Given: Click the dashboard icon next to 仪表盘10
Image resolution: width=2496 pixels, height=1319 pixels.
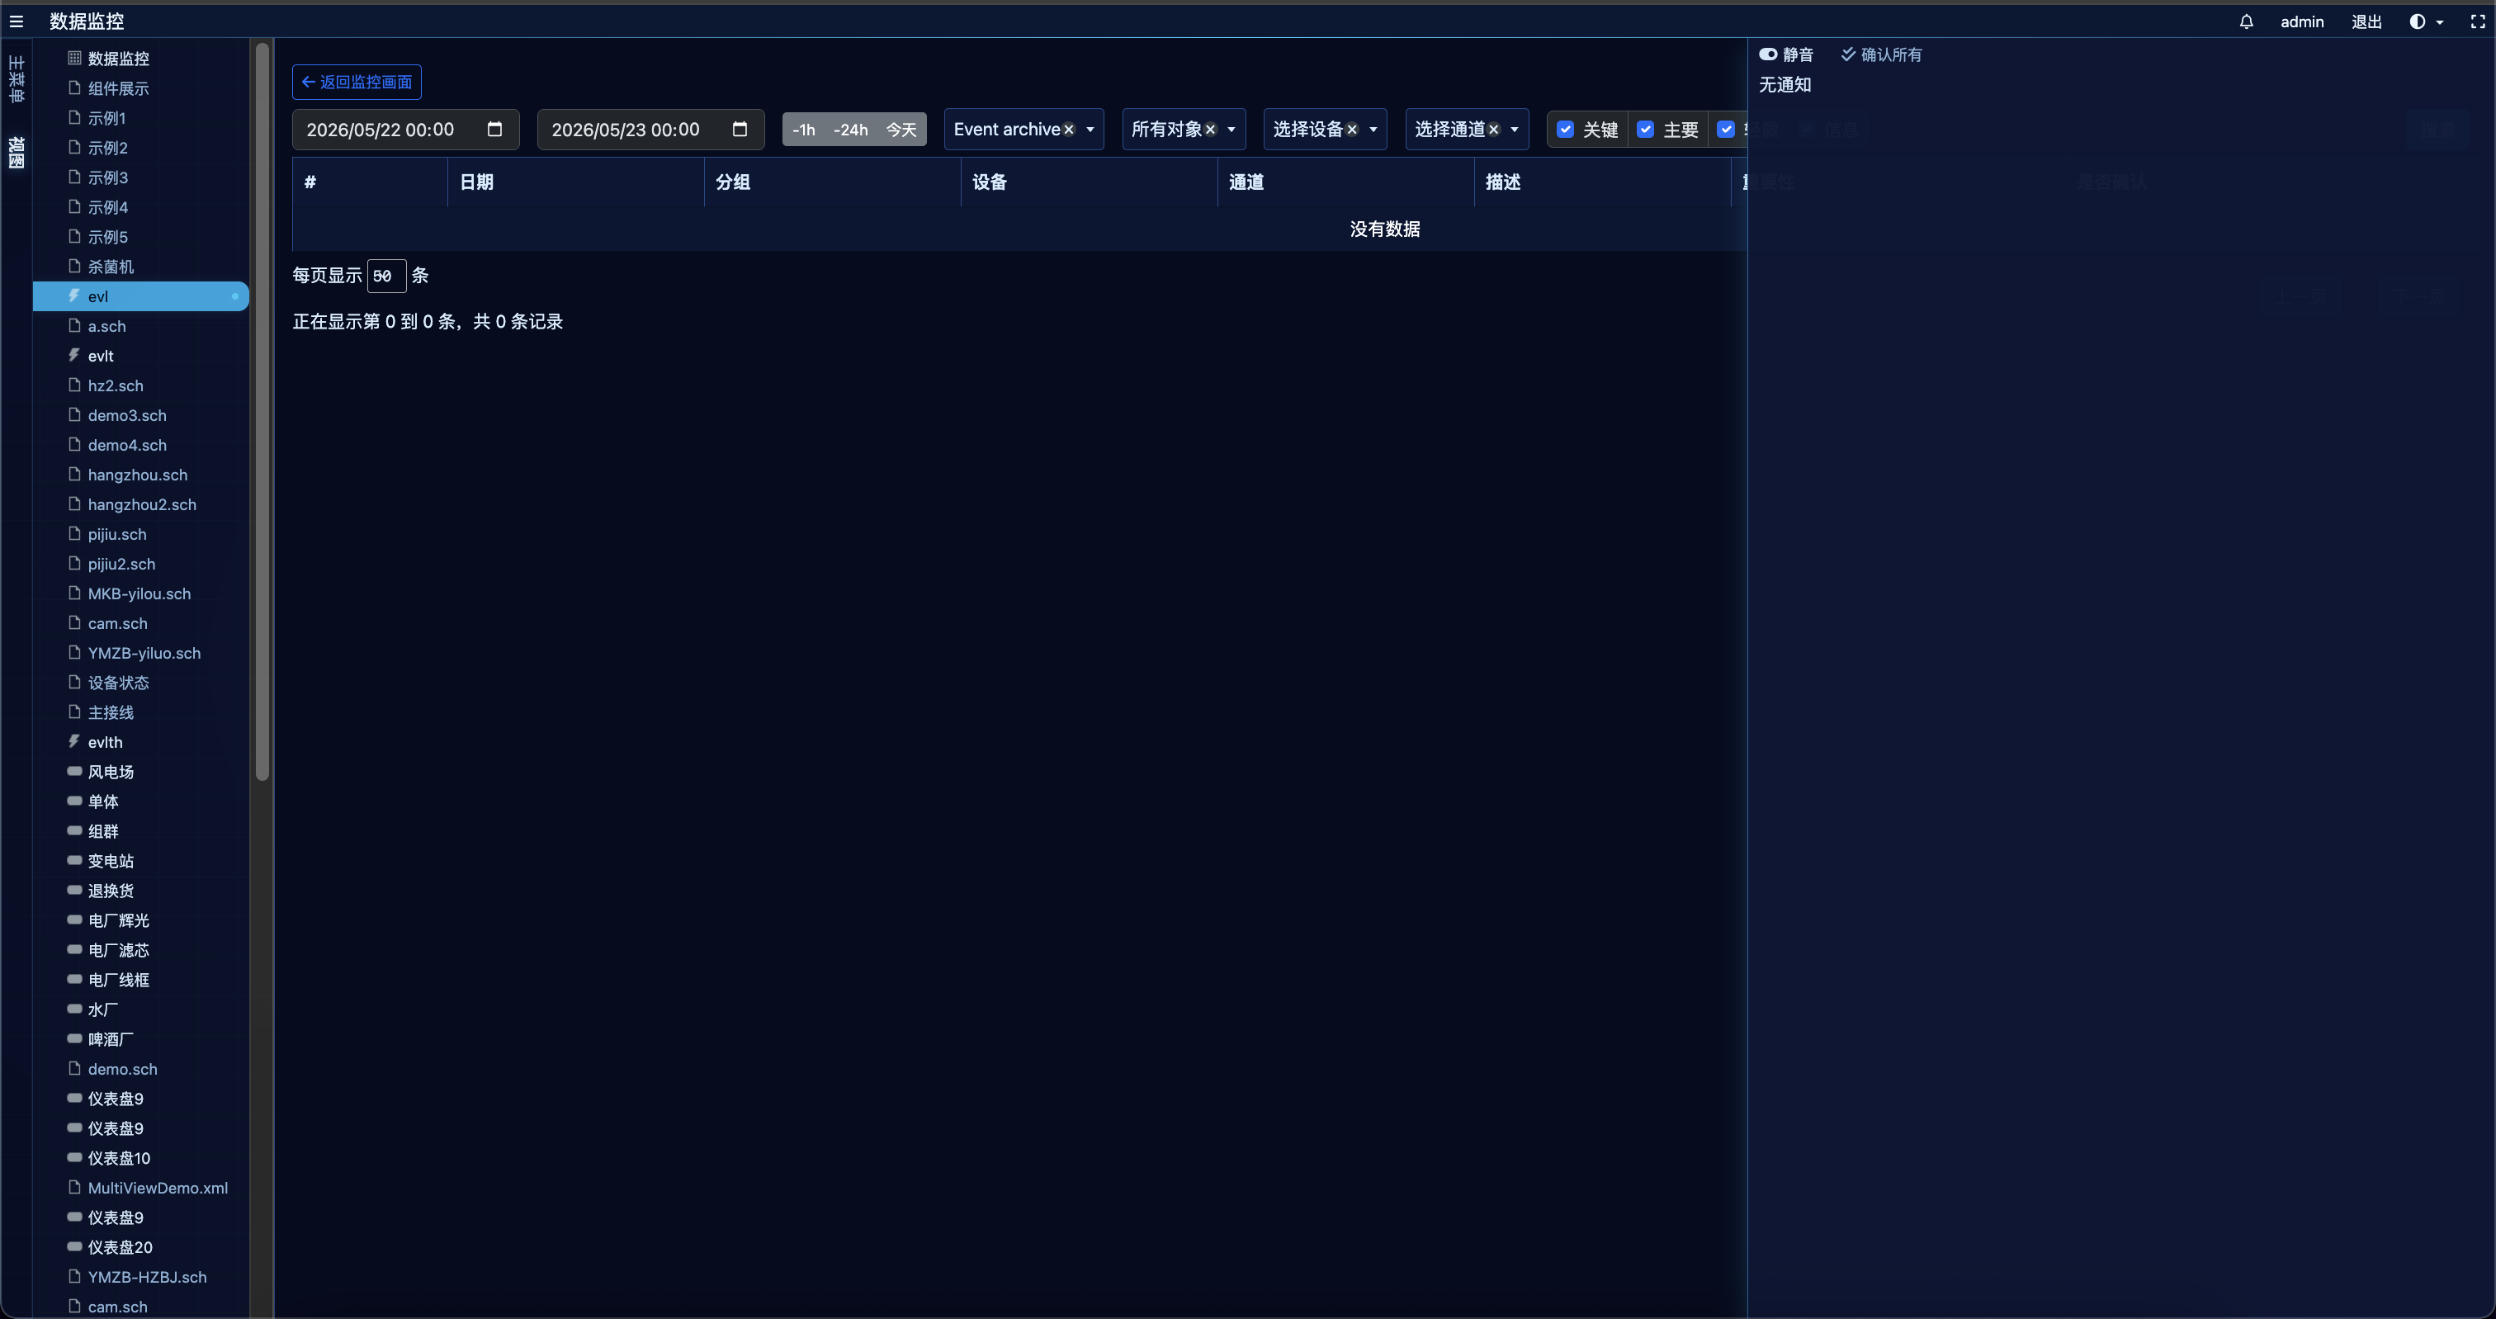Looking at the screenshot, I should point(74,1157).
